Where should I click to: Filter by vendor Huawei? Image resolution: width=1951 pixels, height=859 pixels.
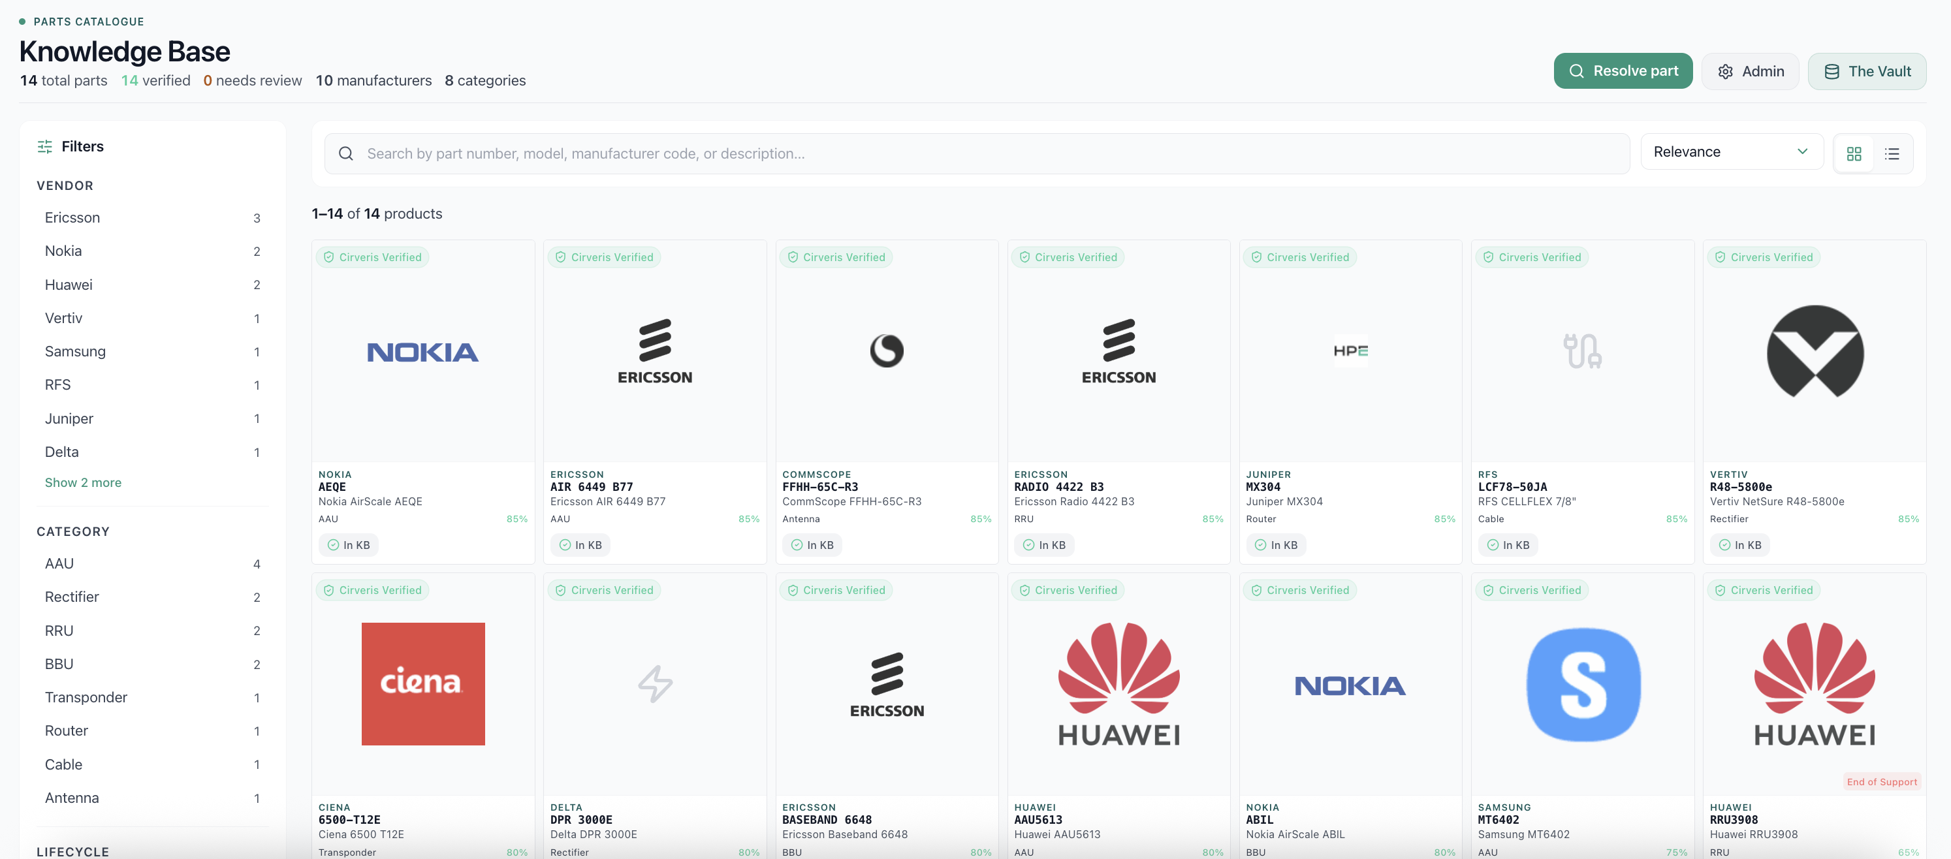152,285
